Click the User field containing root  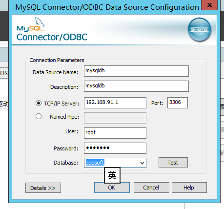115,133
